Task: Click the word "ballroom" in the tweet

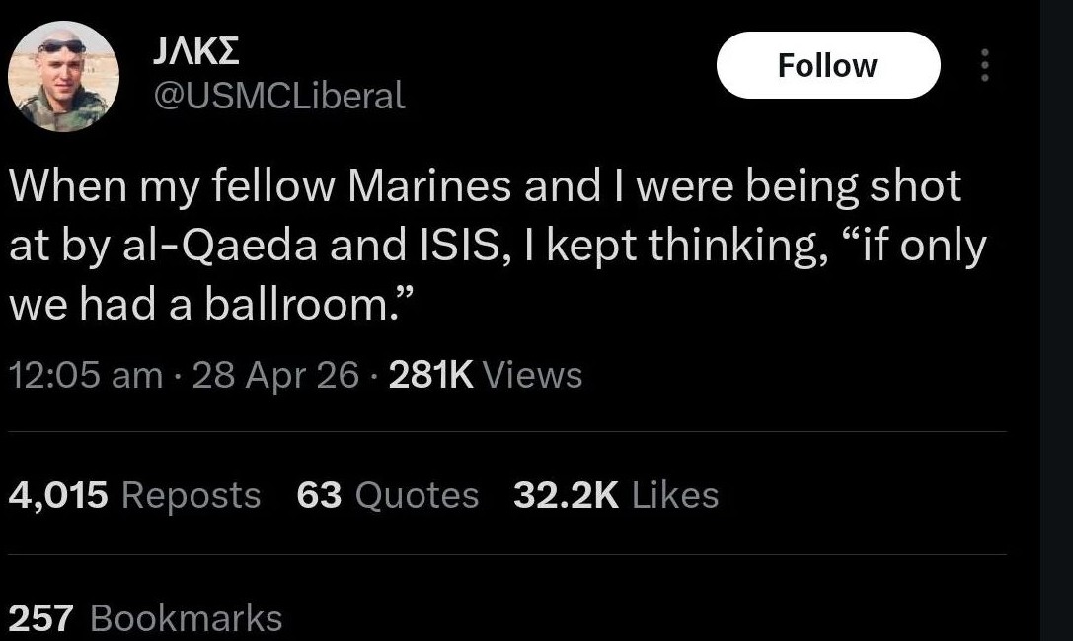Action: coord(299,305)
